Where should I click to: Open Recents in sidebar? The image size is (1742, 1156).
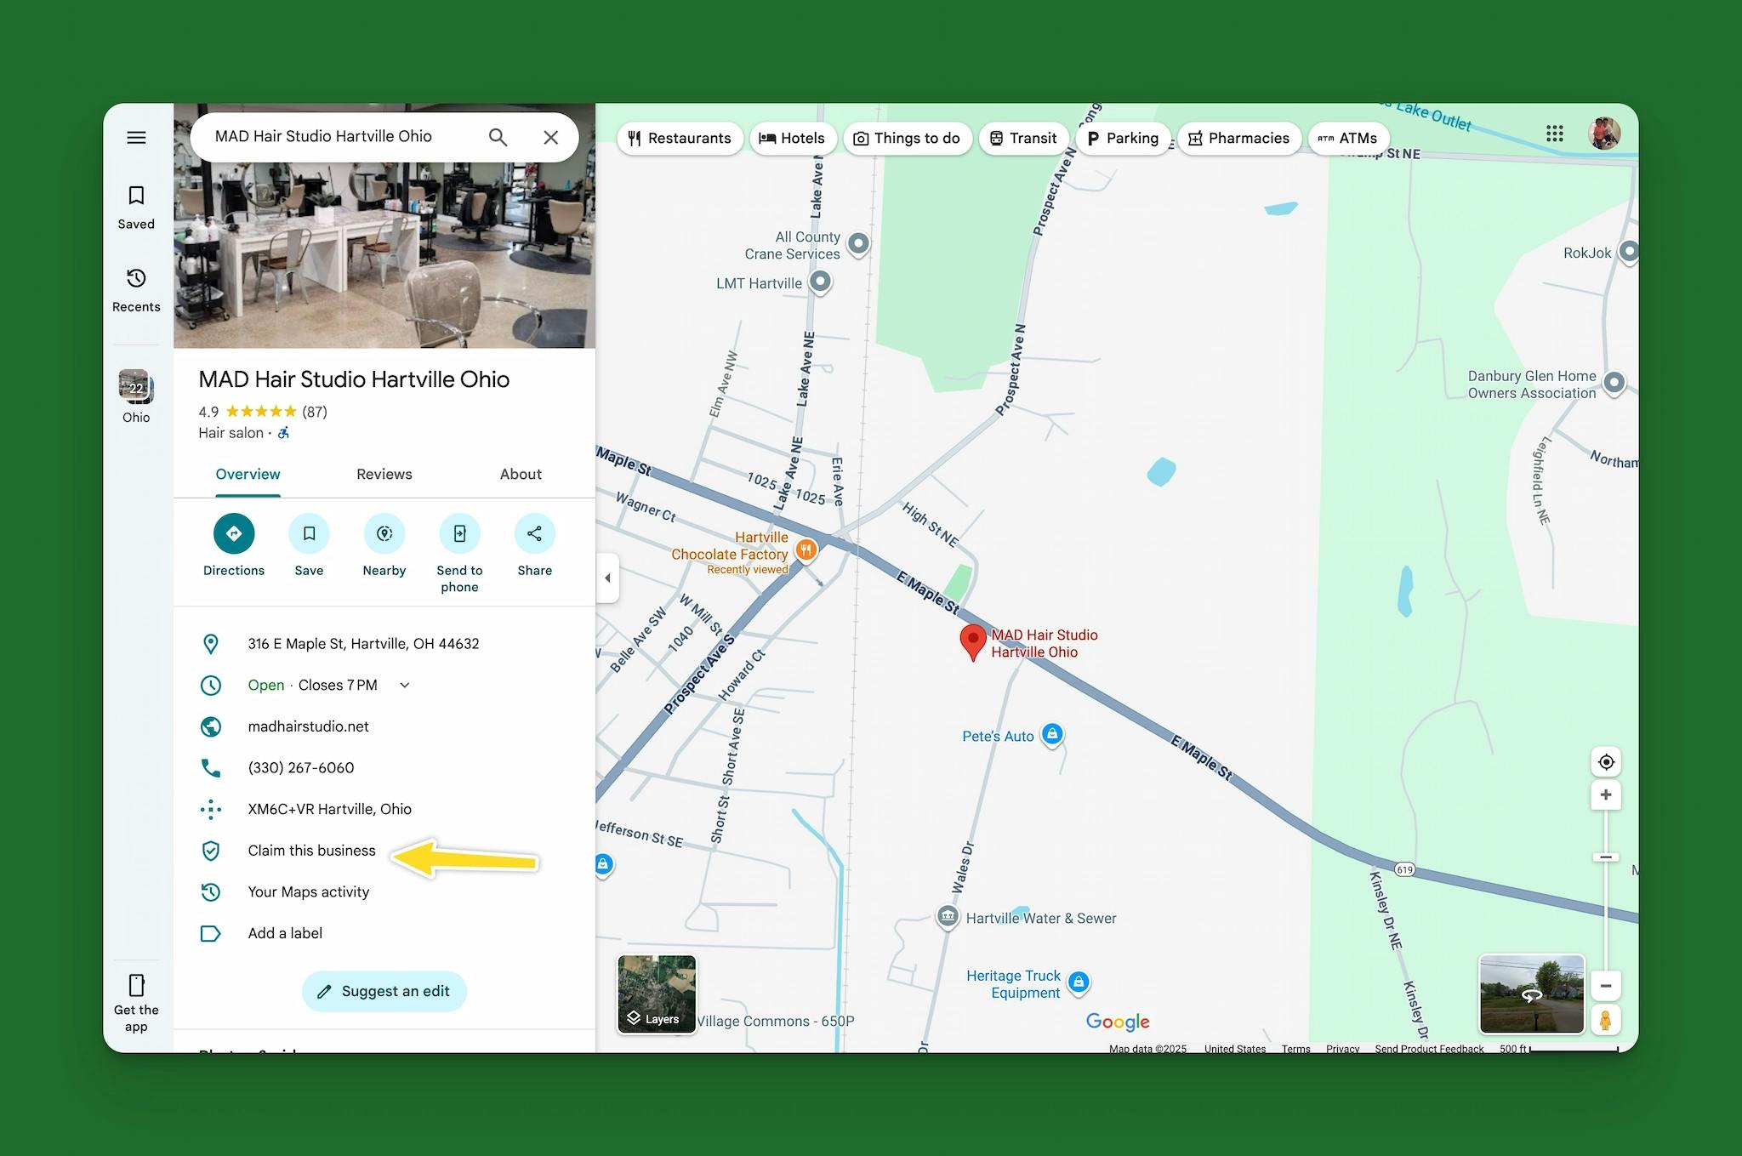(x=136, y=290)
